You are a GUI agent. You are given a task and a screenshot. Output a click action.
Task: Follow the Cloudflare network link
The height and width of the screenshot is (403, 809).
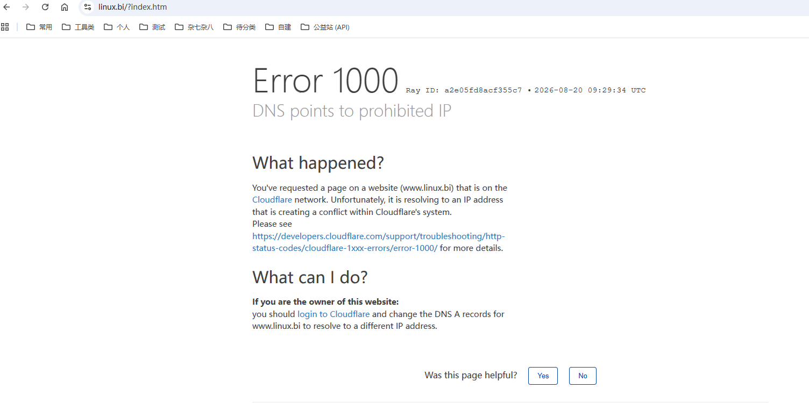pos(272,200)
